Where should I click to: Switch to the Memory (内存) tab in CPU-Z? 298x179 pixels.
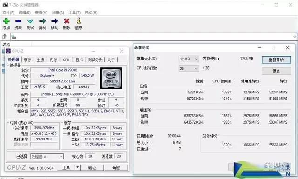point(54,60)
